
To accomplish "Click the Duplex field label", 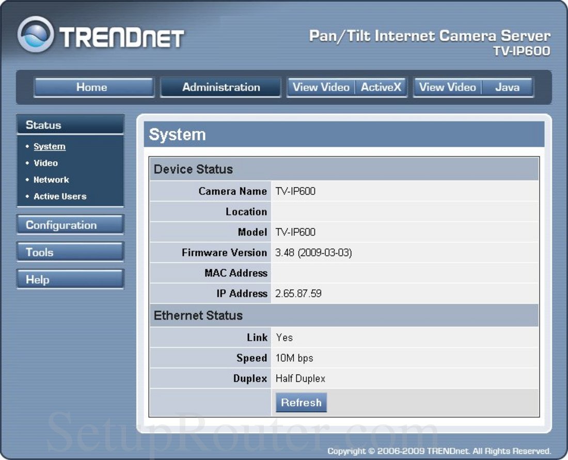I will pos(250,379).
